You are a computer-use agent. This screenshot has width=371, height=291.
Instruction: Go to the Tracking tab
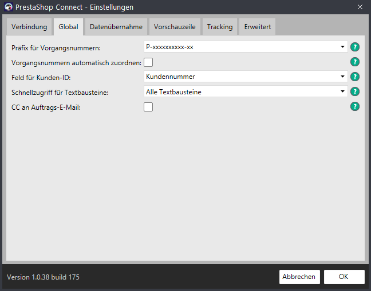tap(220, 27)
